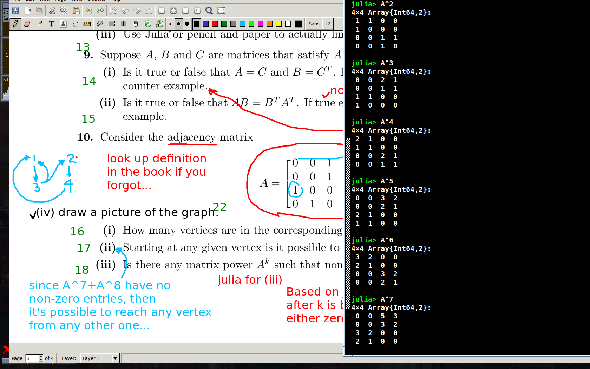This screenshot has height=369, width=590.
Task: Click the Toggle Fullscreen button
Action: point(221,11)
